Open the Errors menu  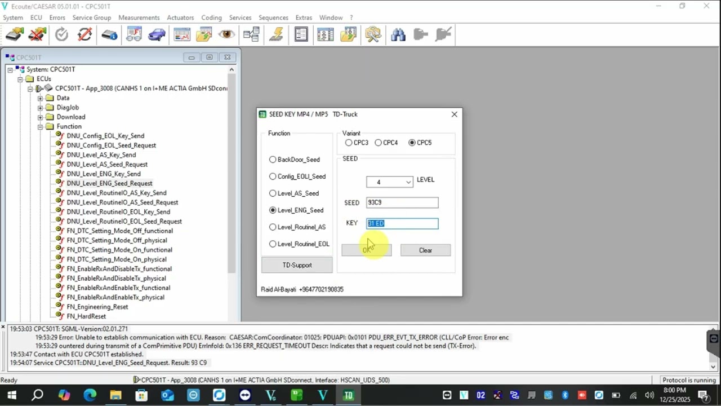(x=57, y=17)
